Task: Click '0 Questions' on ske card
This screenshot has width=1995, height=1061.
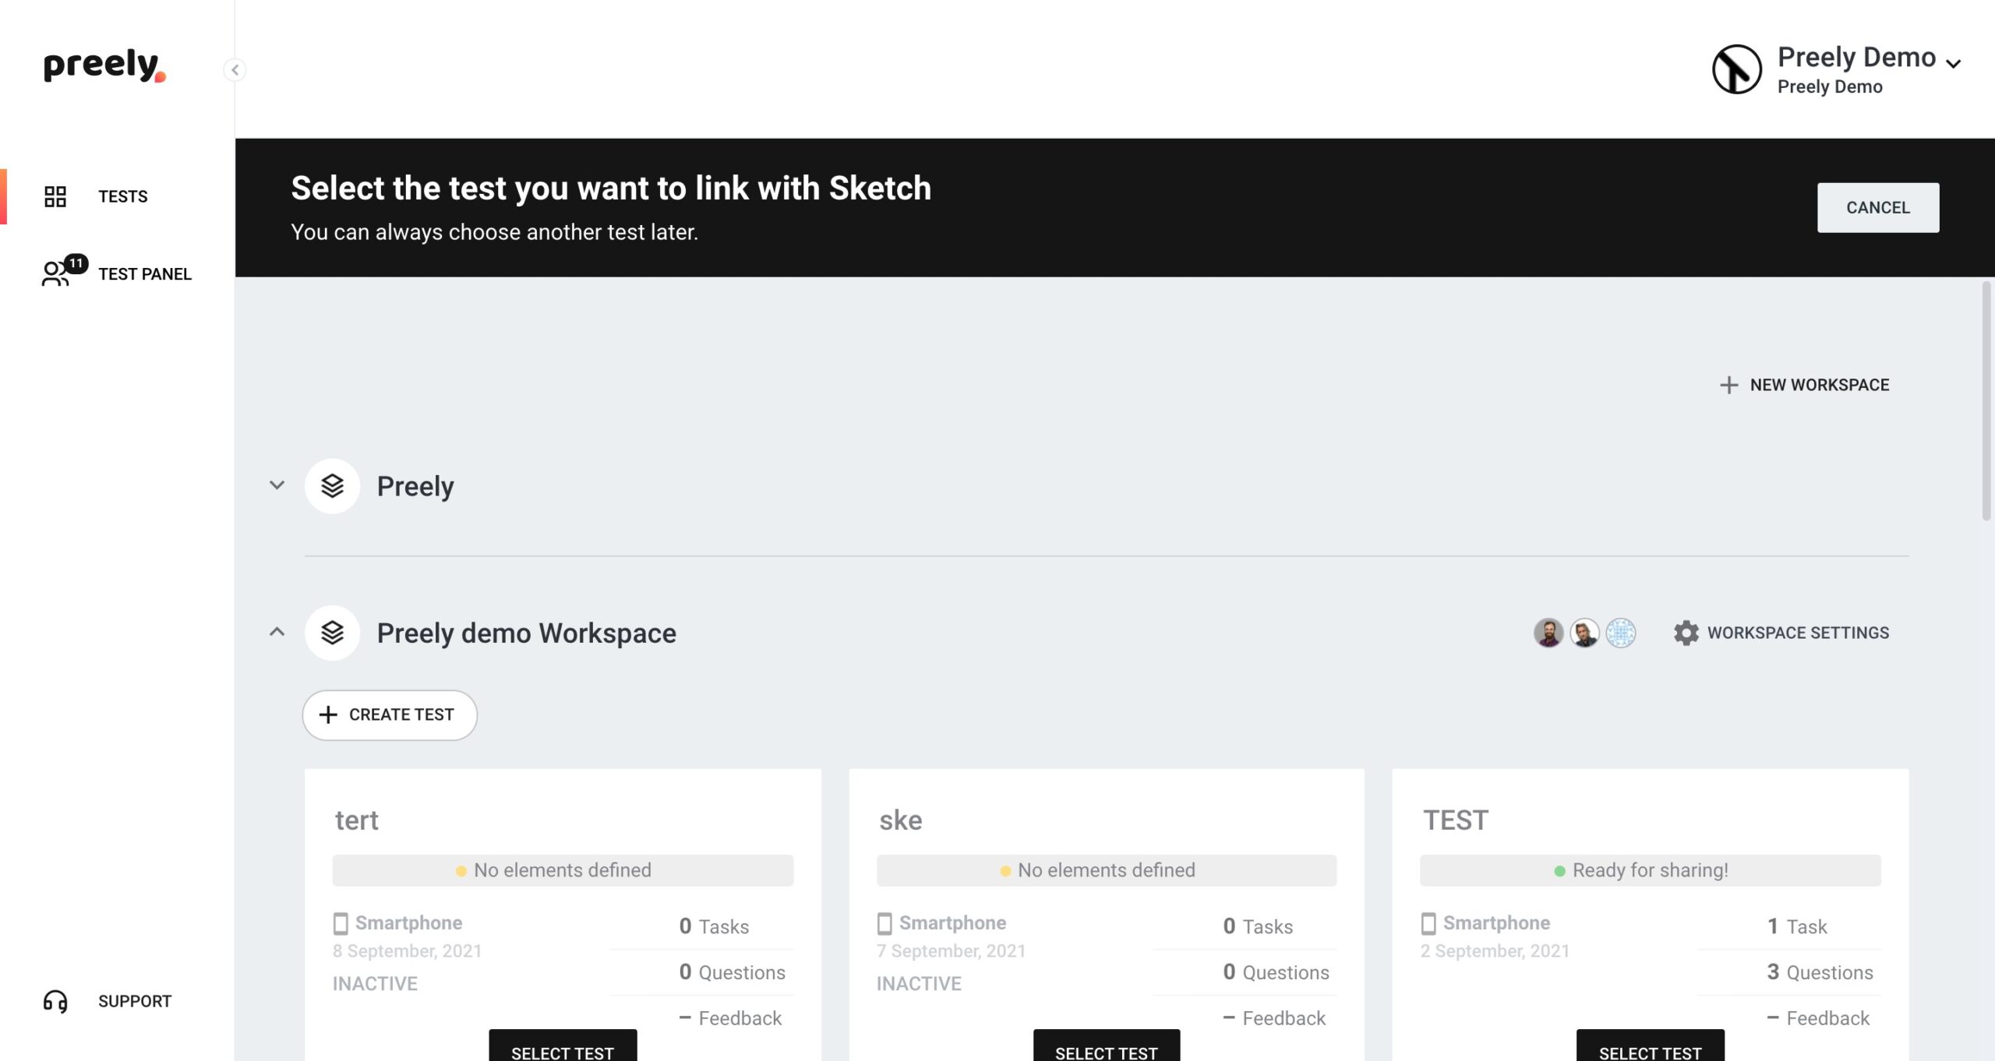Action: (x=1276, y=972)
